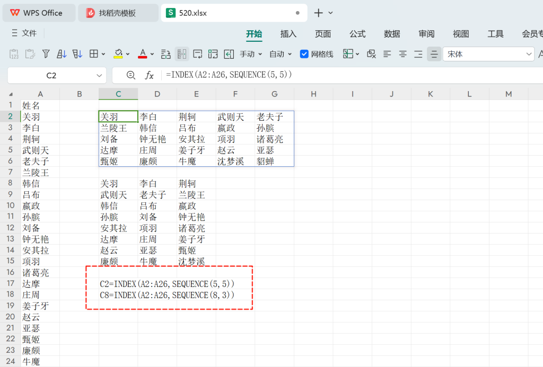
Task: Click the hamburger 文件 menu icon
Action: click(14, 33)
